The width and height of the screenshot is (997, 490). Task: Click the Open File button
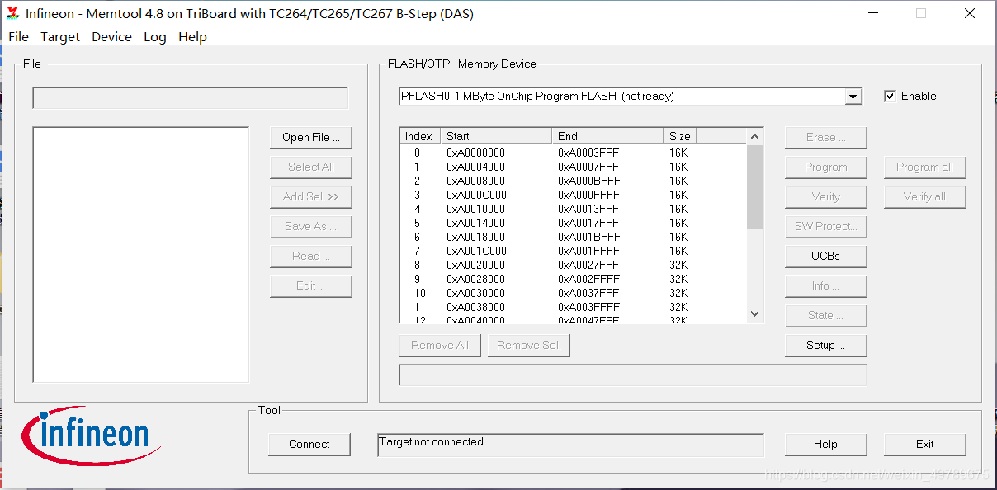311,138
